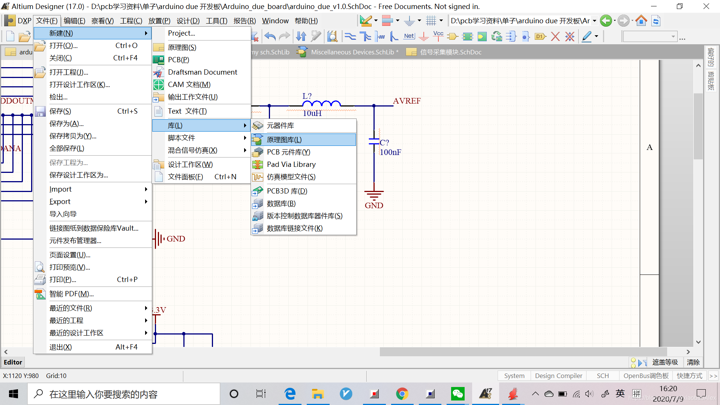Place a VCC power port from toolbar
720x405 pixels.
pos(438,36)
